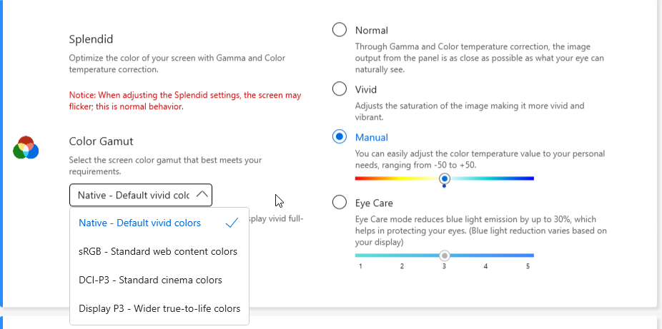Select Native - Default vivid colors in list
Screen dimensions: 662x329
coord(140,223)
